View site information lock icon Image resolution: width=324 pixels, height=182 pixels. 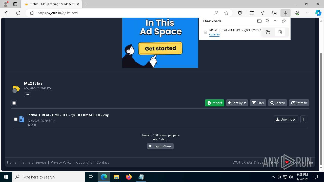(x=32, y=13)
